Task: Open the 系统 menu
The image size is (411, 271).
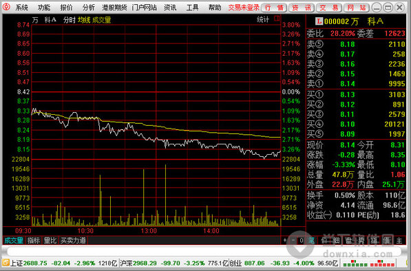Action: 22,8
